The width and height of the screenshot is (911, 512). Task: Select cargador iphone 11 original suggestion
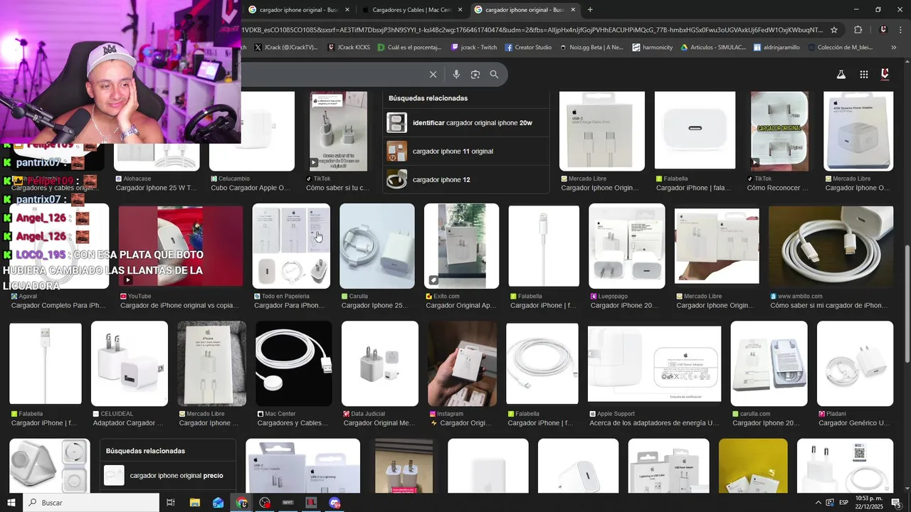(466, 151)
